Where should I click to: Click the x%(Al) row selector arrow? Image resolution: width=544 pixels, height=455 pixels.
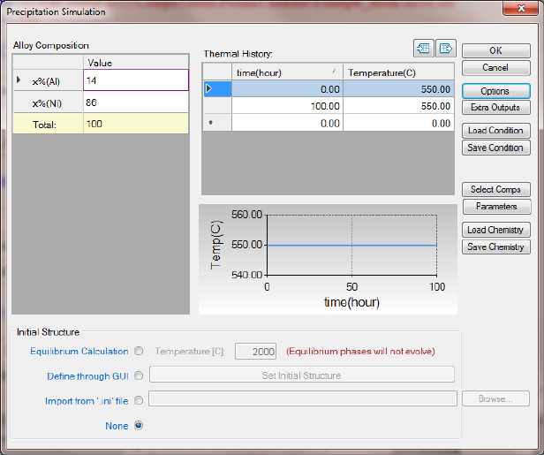click(19, 80)
